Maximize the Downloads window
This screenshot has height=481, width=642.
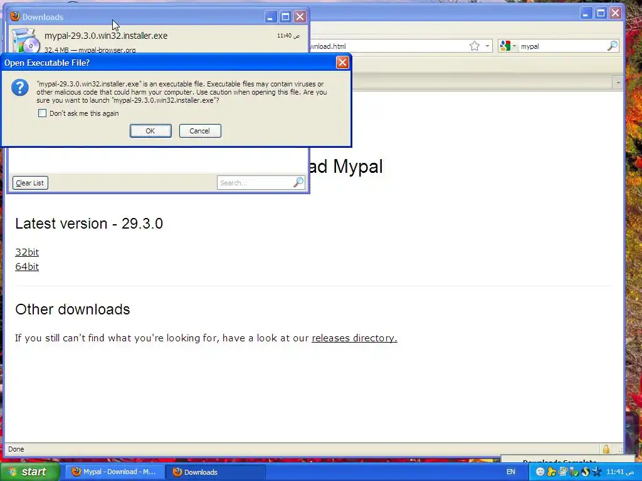point(285,17)
